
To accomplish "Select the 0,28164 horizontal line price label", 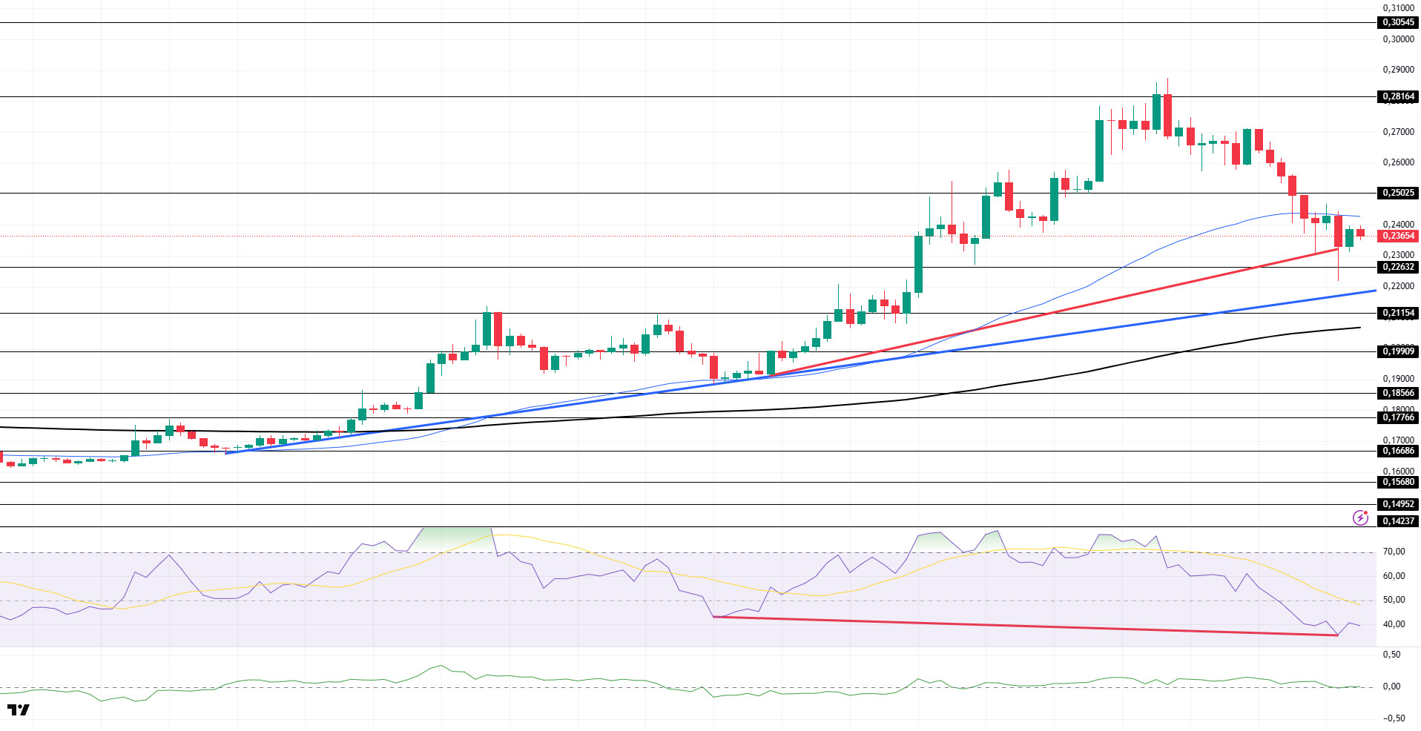I will [x=1398, y=96].
